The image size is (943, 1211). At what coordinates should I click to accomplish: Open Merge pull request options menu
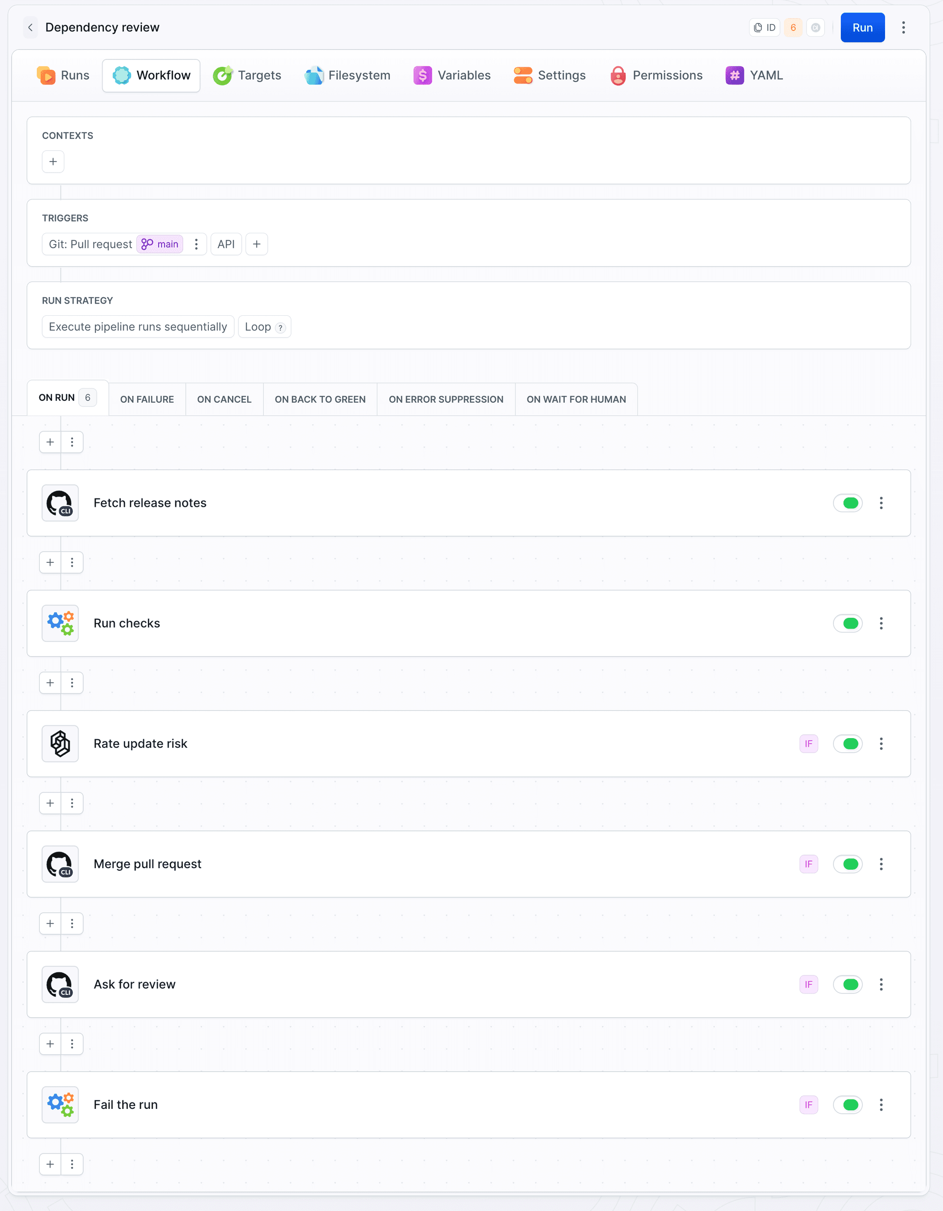point(881,864)
